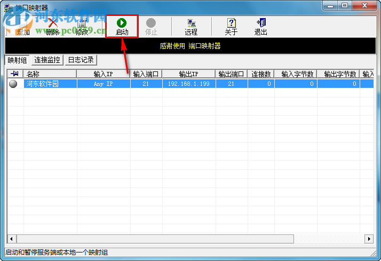This screenshot has height=261, width=381.
Task: Click the 输入端口 column header
Action: coord(146,74)
